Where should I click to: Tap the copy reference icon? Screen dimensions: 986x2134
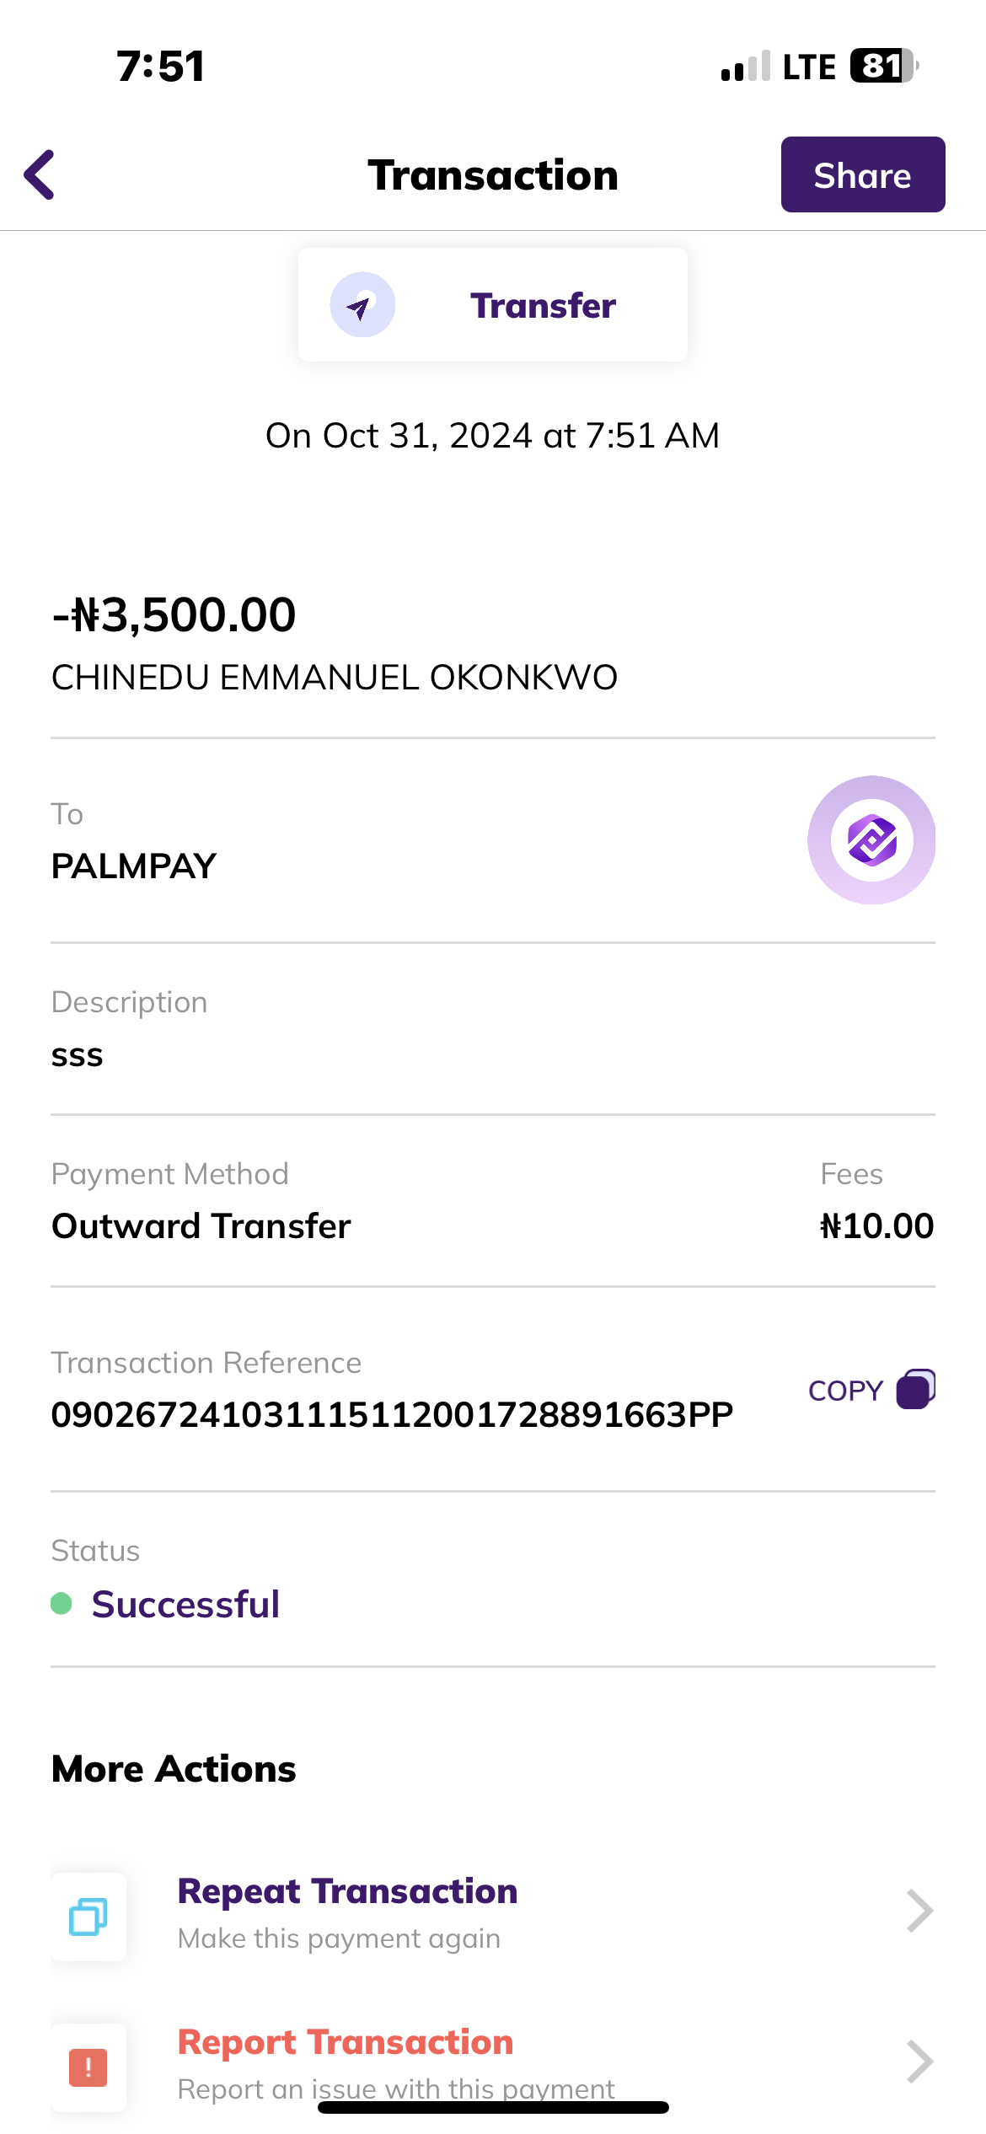pos(915,1389)
